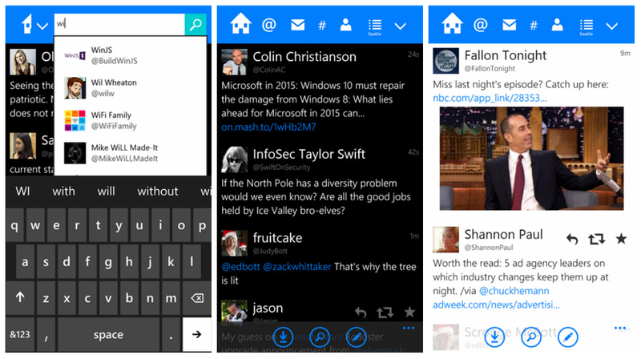Open the on.mash.to/1wHb2M7 link
This screenshot has height=359, width=641.
[x=268, y=127]
